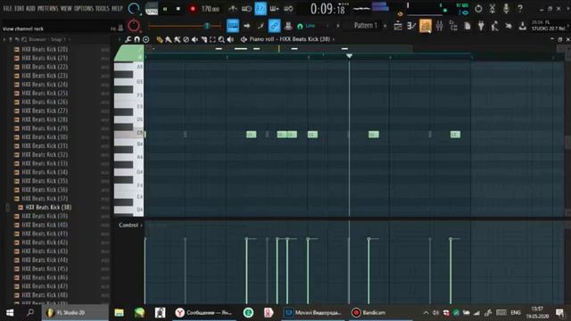Click the 0:09:18 time display
The width and height of the screenshot is (571, 321).
327,9
